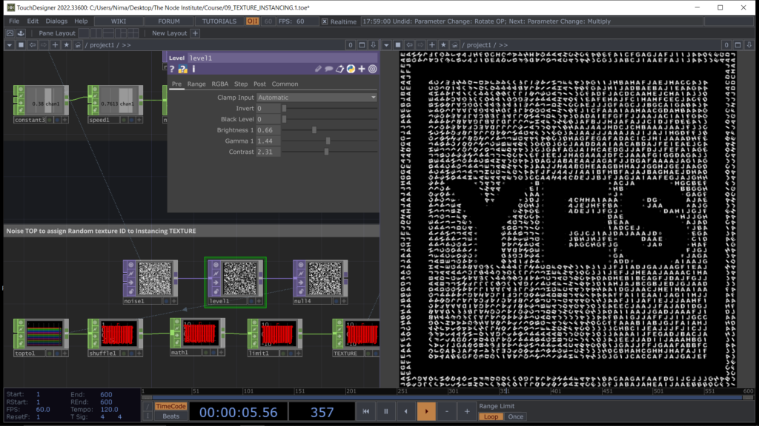
Task: Pause the timeline playback
Action: [385, 411]
